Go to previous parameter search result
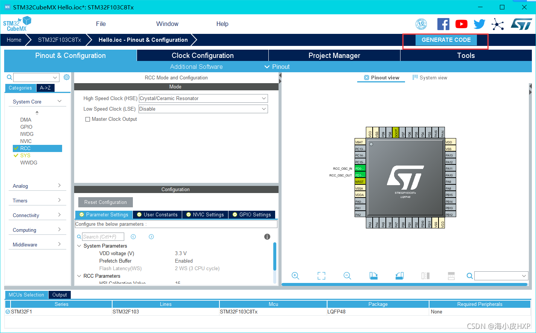Image resolution: width=536 pixels, height=333 pixels. click(133, 237)
